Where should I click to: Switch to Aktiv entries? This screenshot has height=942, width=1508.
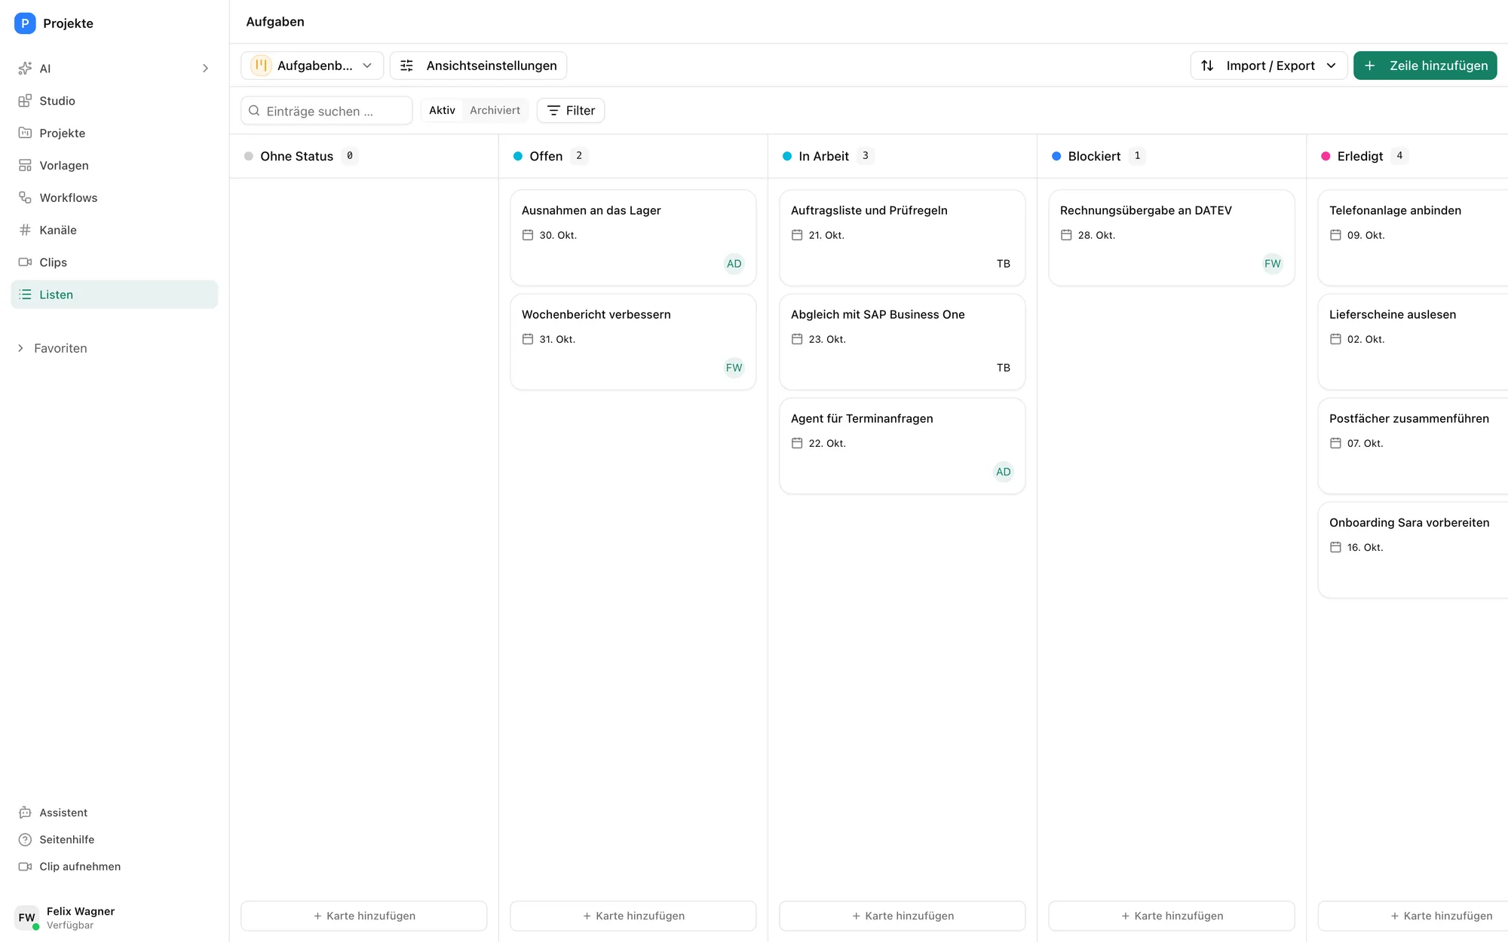[442, 110]
